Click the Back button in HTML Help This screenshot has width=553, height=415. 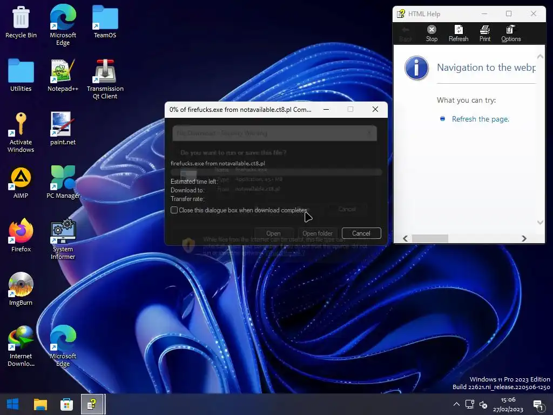406,34
